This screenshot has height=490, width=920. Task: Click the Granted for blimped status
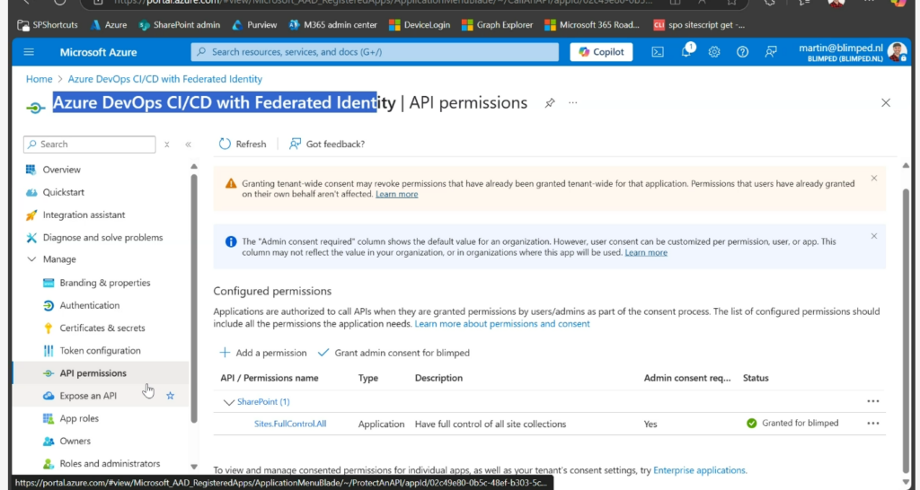(792, 424)
